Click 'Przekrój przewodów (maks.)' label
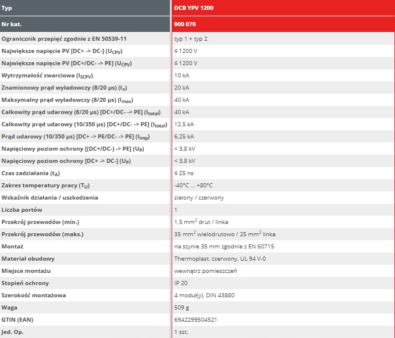395x338 pixels. [42, 234]
